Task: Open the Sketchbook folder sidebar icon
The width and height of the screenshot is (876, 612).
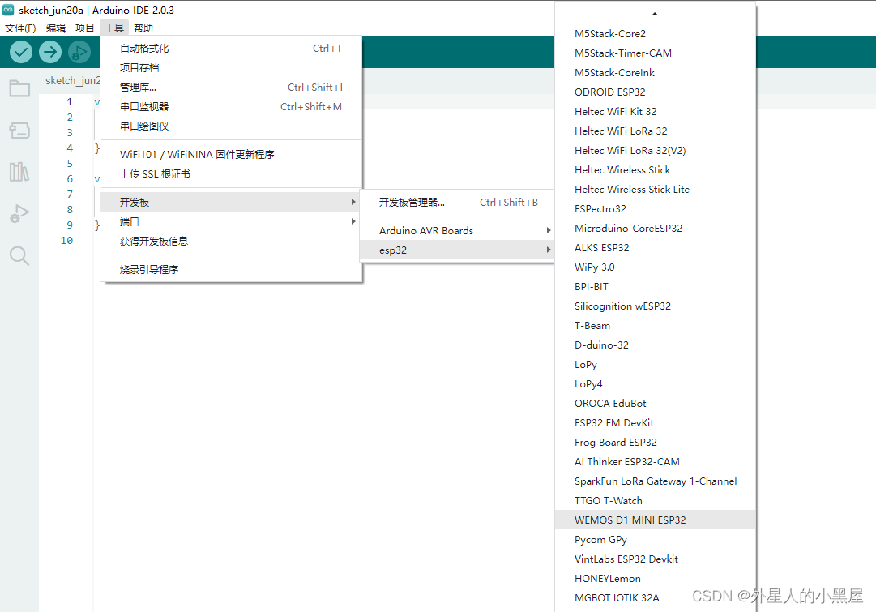Action: point(19,88)
